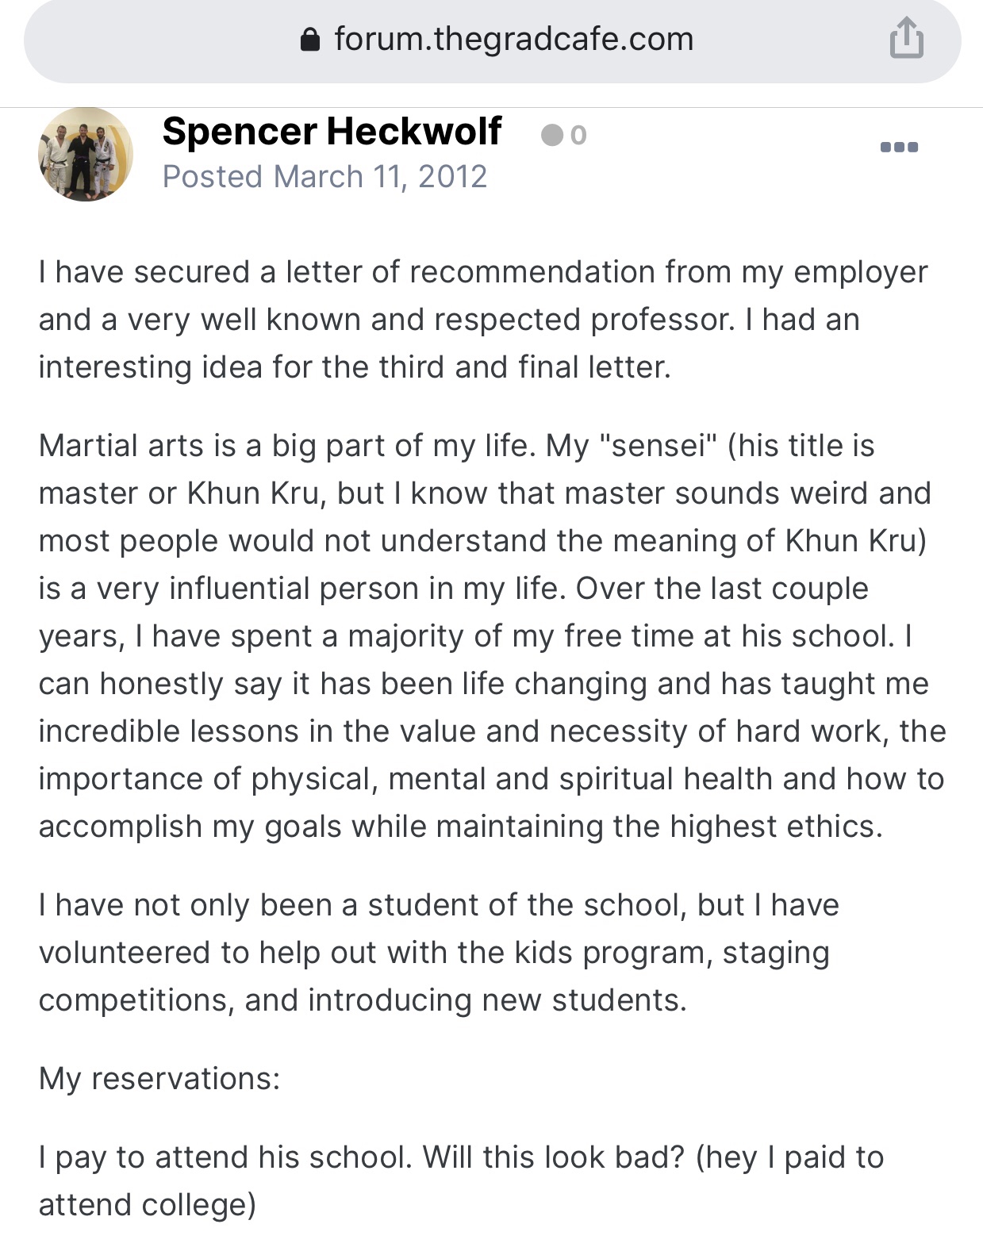Click the "My reservations:" line
The image size is (983, 1251).
tap(159, 1079)
